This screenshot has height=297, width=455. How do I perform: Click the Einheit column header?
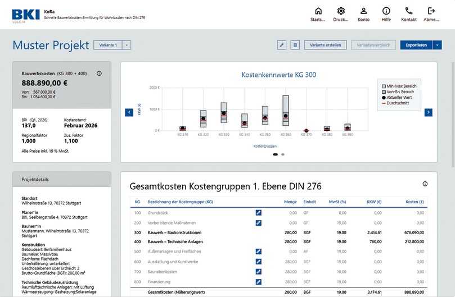click(309, 202)
